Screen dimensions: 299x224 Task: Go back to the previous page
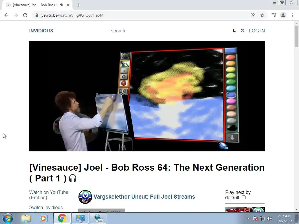[x=6, y=15]
